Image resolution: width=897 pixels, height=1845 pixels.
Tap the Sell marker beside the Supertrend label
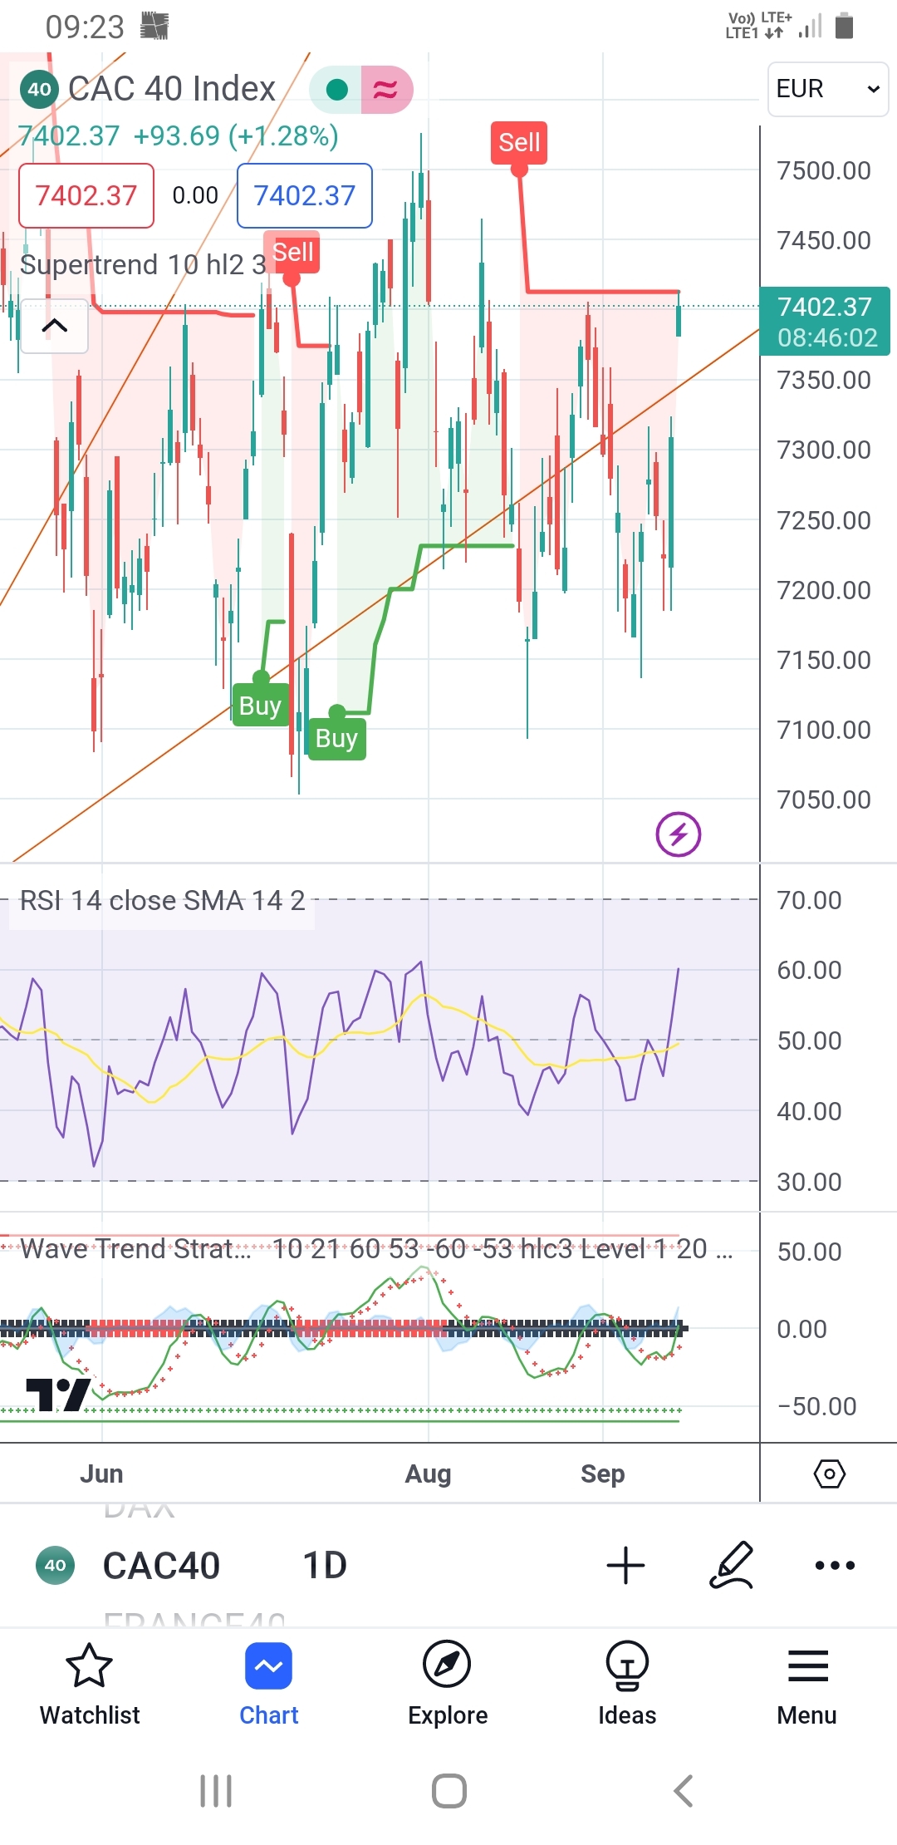pyautogui.click(x=293, y=253)
